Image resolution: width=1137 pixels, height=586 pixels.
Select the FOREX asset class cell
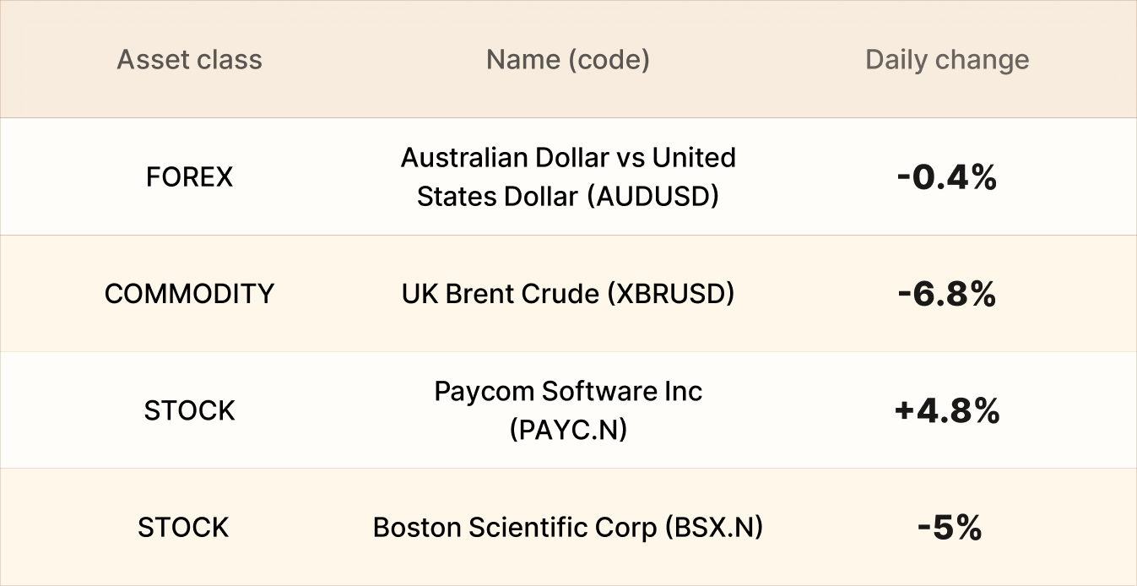189,177
